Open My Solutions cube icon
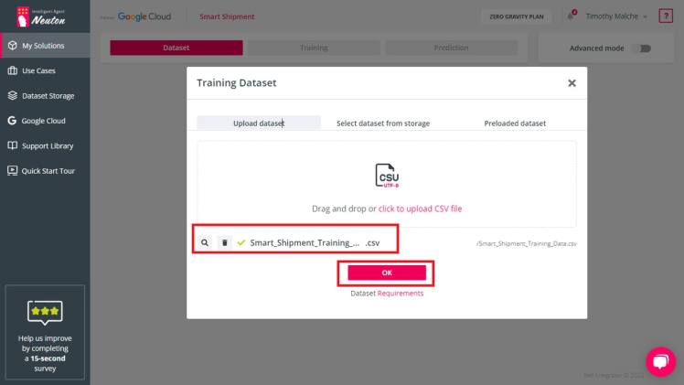The width and height of the screenshot is (684, 385). coord(13,46)
